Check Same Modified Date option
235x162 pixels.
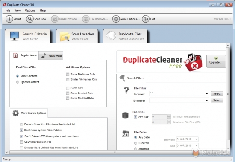pos(68,98)
